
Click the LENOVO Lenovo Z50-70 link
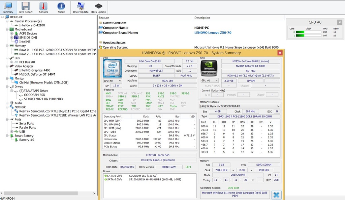click(x=213, y=33)
